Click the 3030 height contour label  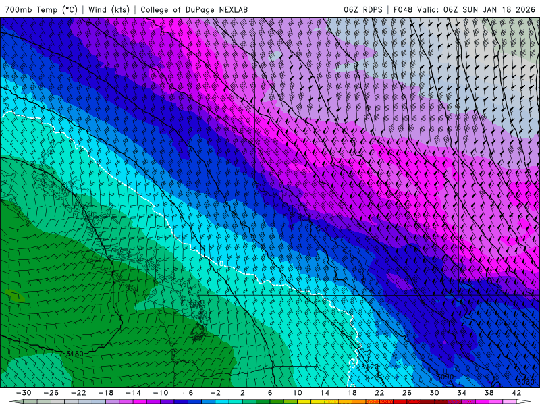526,381
